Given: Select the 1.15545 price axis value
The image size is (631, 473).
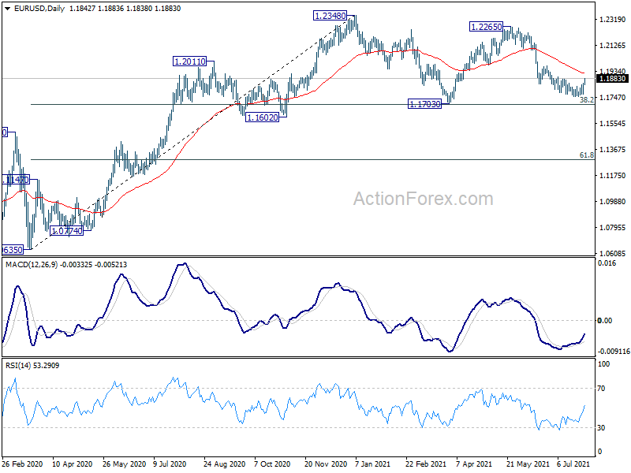Looking at the screenshot, I should [613, 124].
